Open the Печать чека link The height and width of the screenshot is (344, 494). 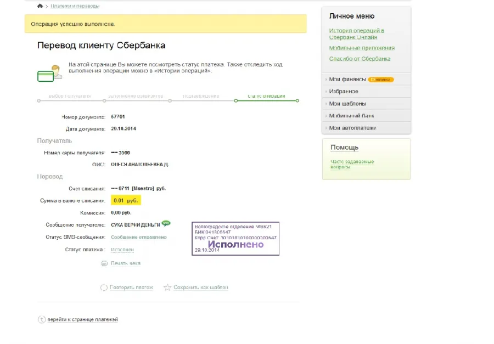tap(126, 263)
